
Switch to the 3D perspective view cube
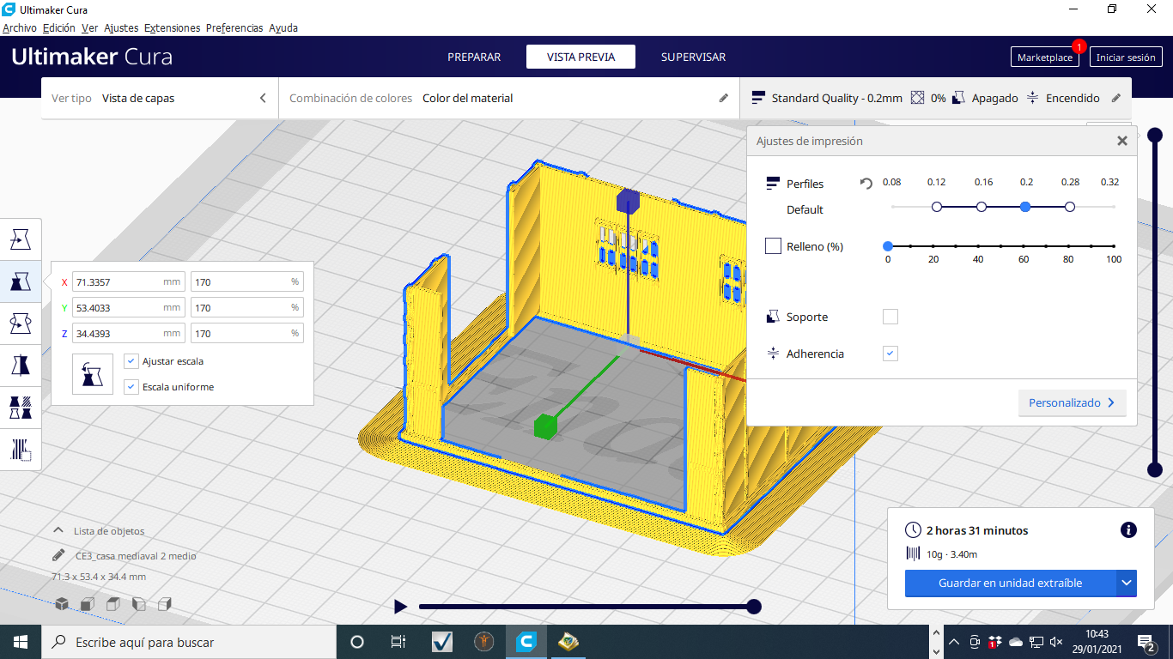[x=62, y=604]
